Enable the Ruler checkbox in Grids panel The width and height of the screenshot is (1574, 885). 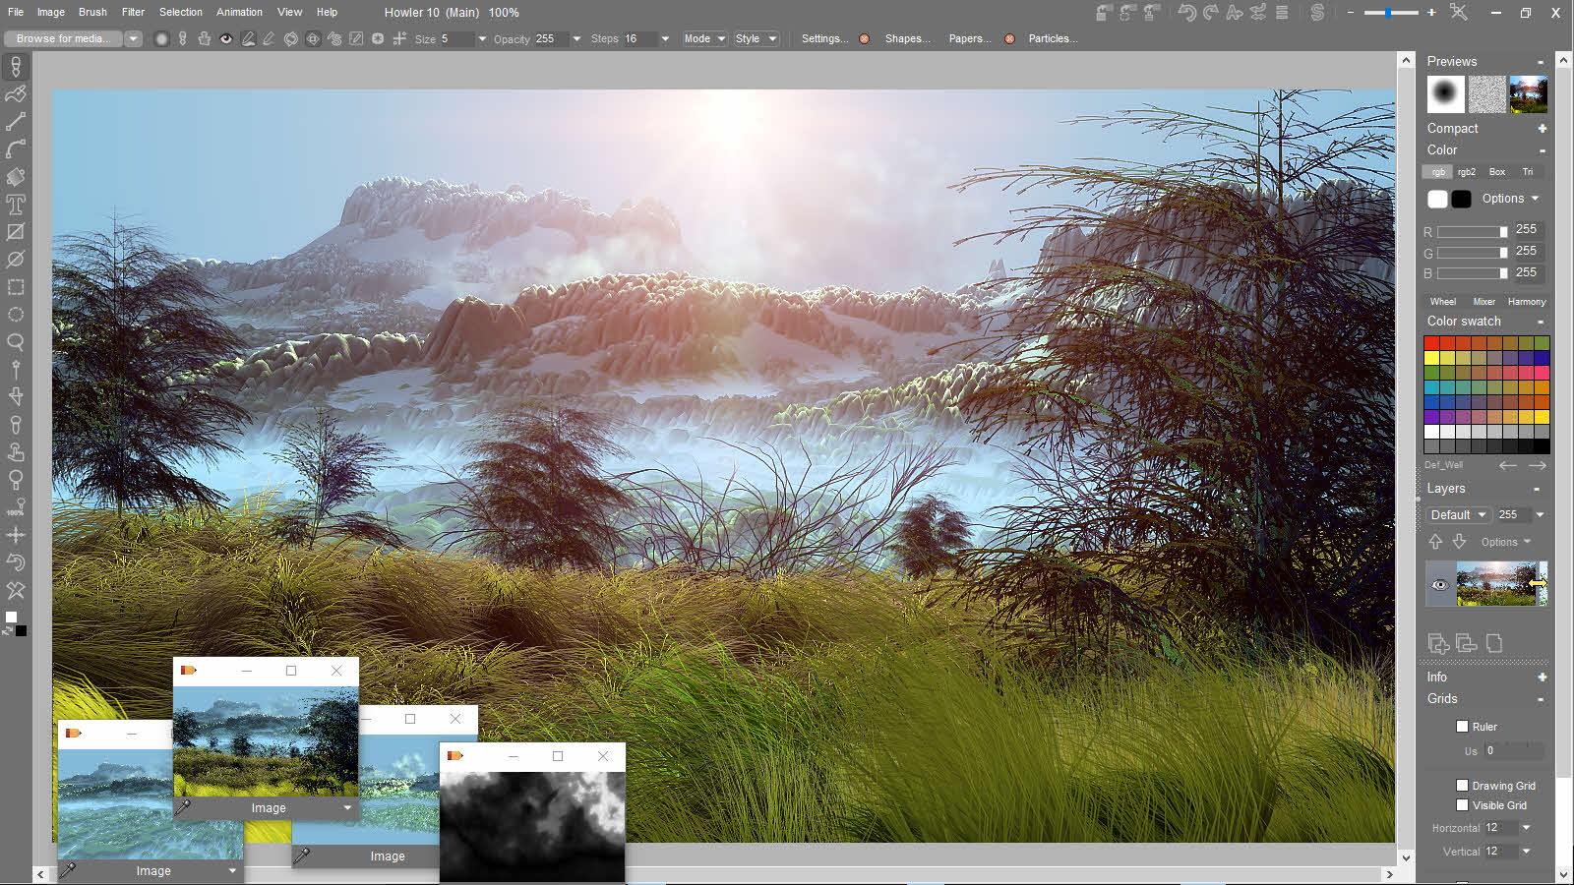[x=1463, y=726]
